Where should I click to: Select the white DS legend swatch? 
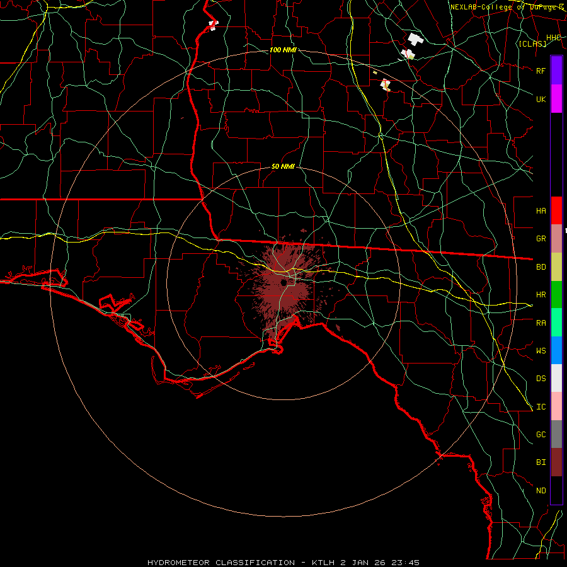[556, 378]
